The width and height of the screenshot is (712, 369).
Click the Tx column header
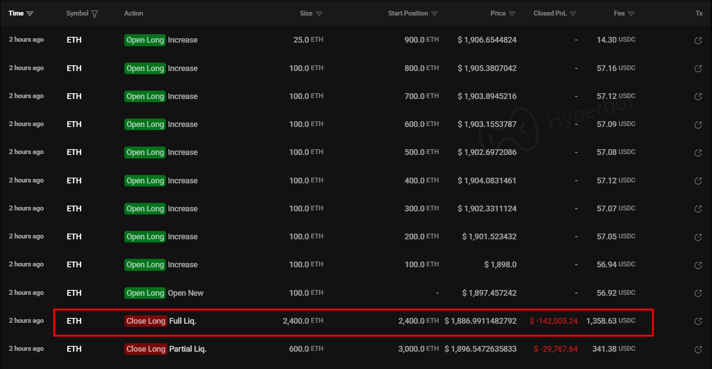(699, 13)
